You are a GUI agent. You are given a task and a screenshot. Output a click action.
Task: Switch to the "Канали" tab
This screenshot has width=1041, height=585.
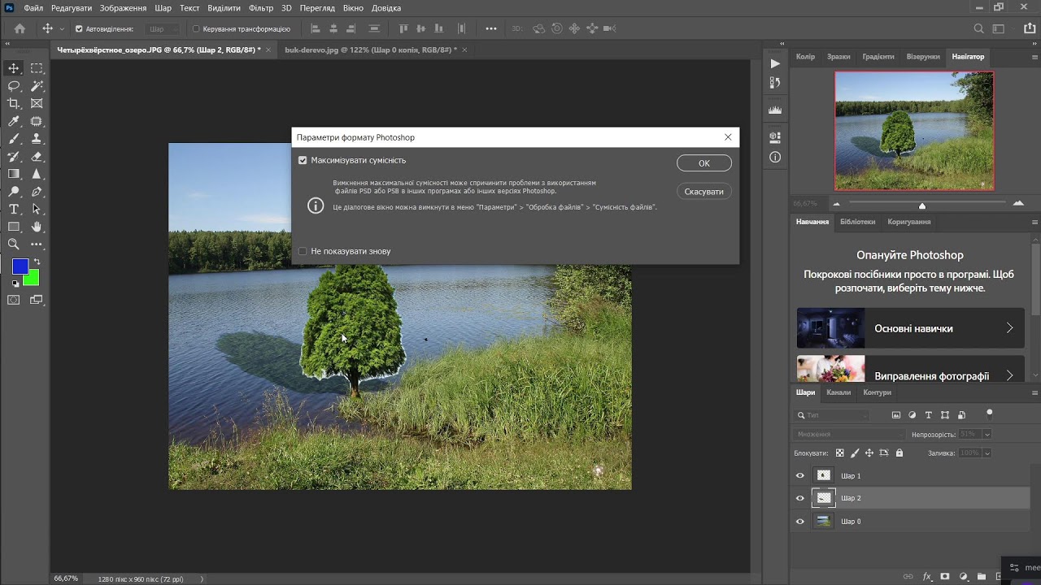point(838,392)
